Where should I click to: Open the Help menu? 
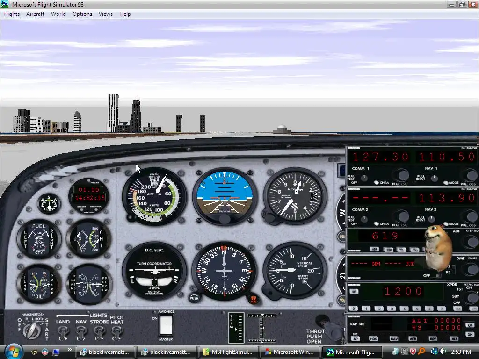click(125, 14)
